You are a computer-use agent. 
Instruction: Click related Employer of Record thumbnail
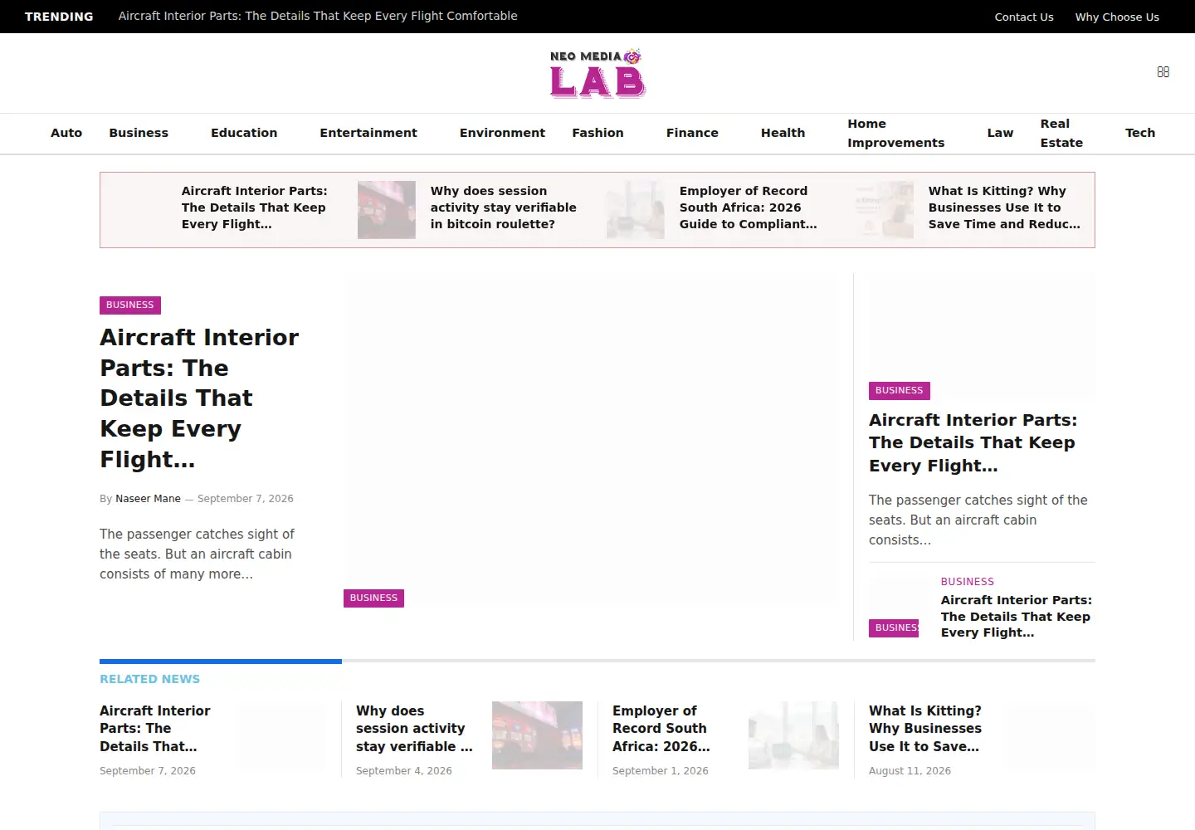[793, 735]
